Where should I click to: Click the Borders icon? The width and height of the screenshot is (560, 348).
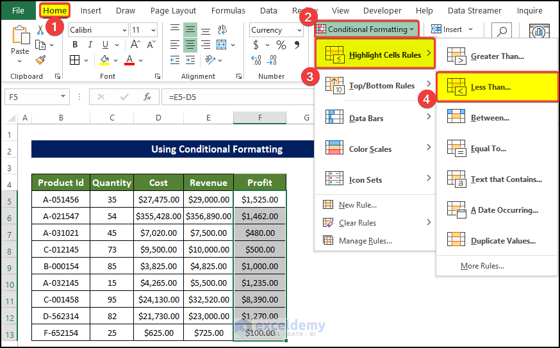[74, 60]
